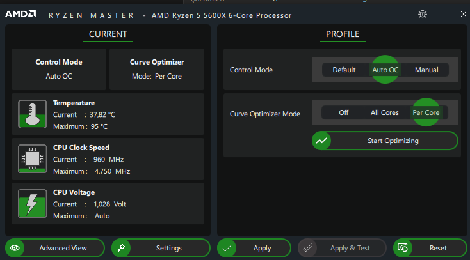Select Auto OC control mode
The height and width of the screenshot is (260, 470).
(385, 70)
